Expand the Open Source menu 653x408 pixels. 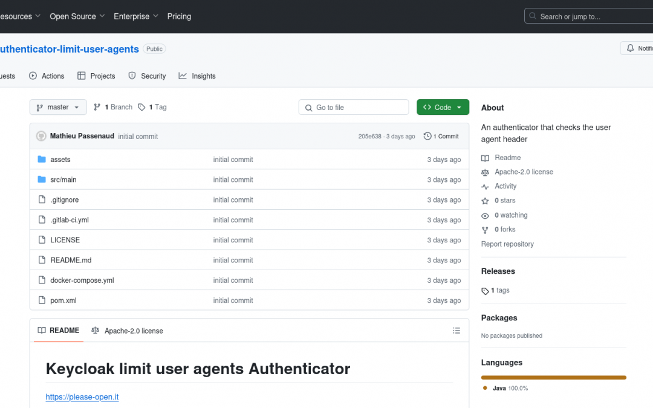click(77, 16)
